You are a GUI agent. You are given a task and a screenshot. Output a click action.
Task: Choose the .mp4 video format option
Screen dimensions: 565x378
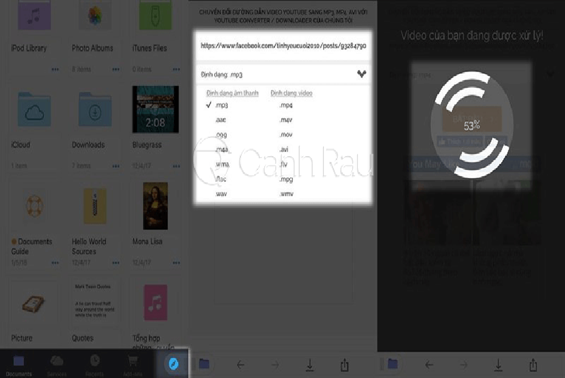tap(286, 105)
